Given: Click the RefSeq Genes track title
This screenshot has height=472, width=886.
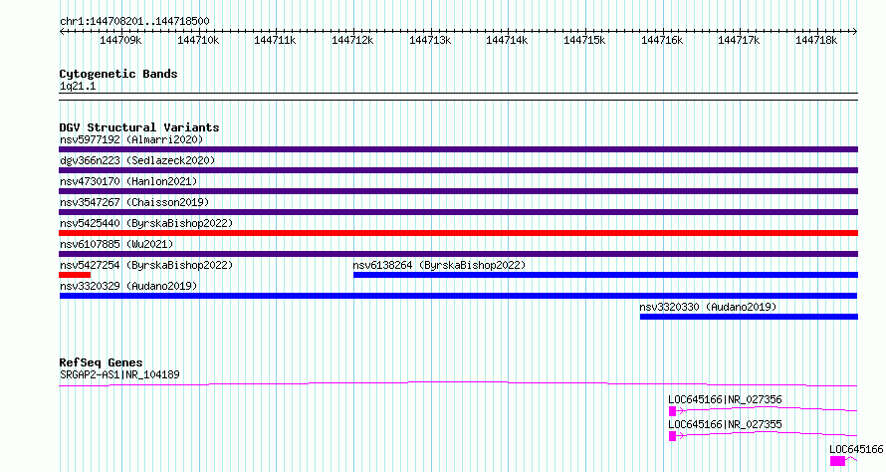Looking at the screenshot, I should pos(101,362).
